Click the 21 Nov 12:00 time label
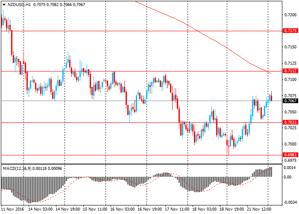 (x=259, y=210)
